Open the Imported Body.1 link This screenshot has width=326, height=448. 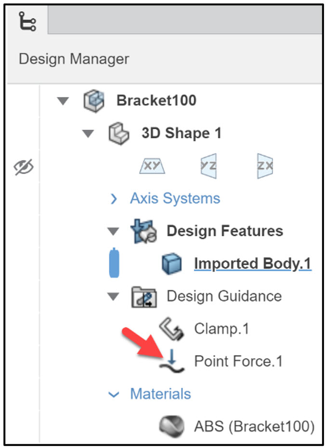tap(252, 263)
